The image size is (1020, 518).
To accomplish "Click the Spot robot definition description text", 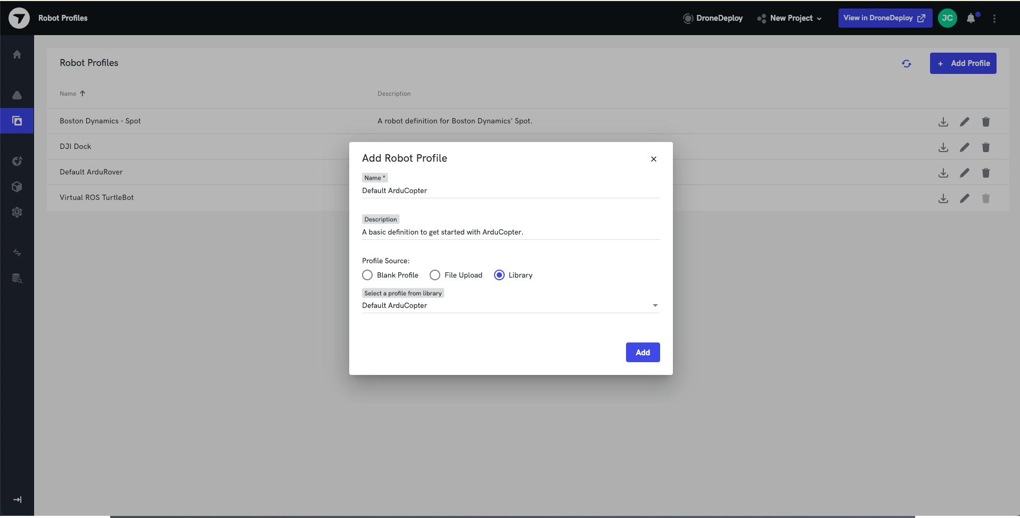I will (455, 121).
